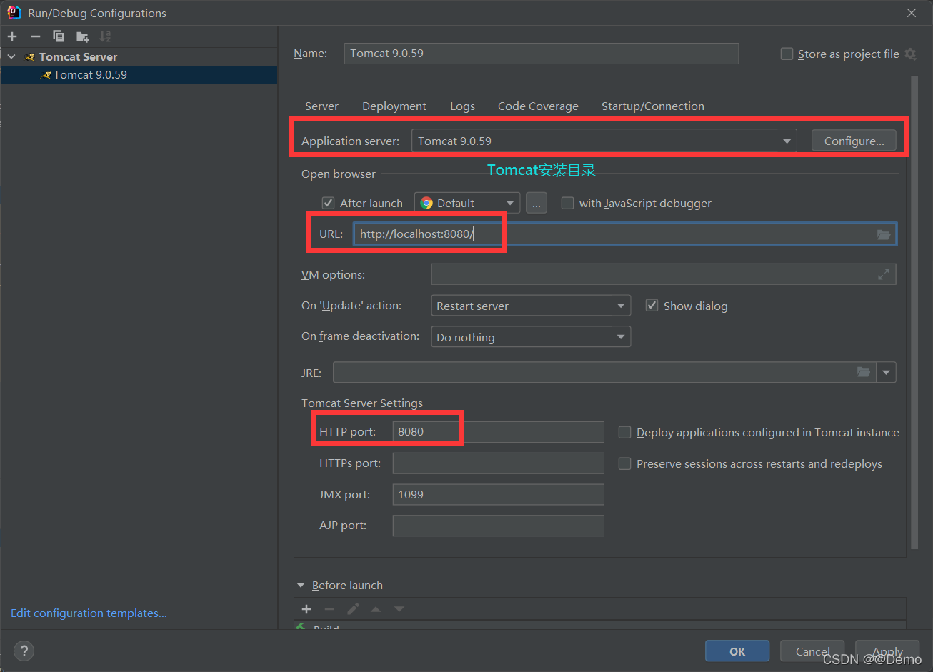Expand the VM options field editor

point(884,274)
